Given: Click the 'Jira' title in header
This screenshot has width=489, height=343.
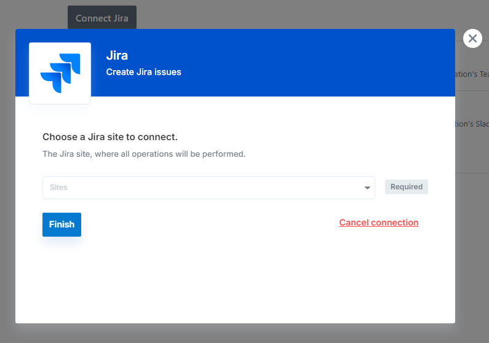Looking at the screenshot, I should pos(117,55).
